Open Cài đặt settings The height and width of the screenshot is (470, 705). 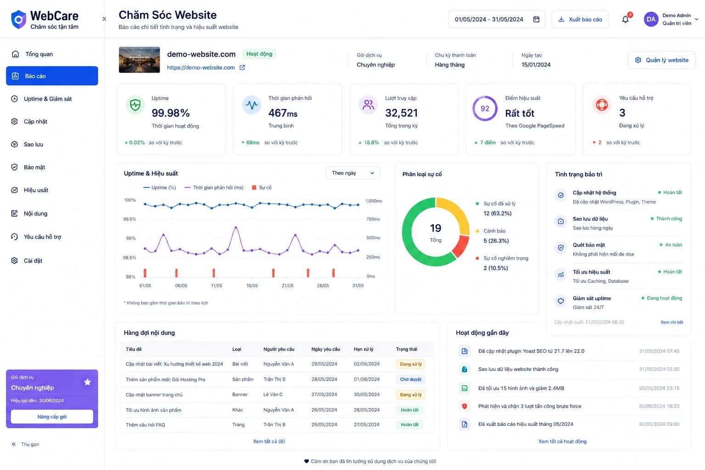click(52, 261)
